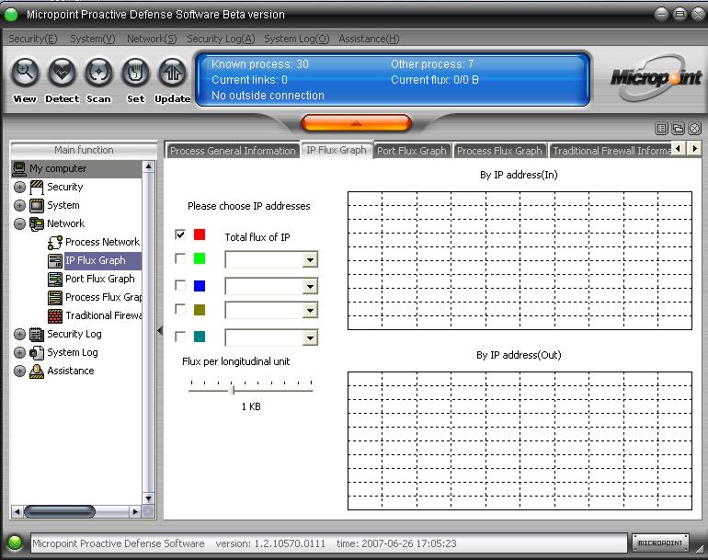Click sidebar horizontal scrollbar right arrow

coord(134,511)
